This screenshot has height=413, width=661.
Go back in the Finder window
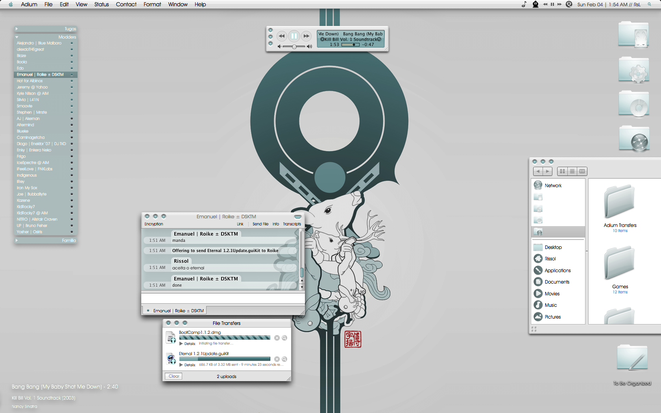538,171
